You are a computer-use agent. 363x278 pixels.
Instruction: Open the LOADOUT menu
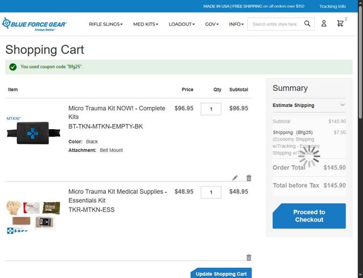tap(181, 24)
